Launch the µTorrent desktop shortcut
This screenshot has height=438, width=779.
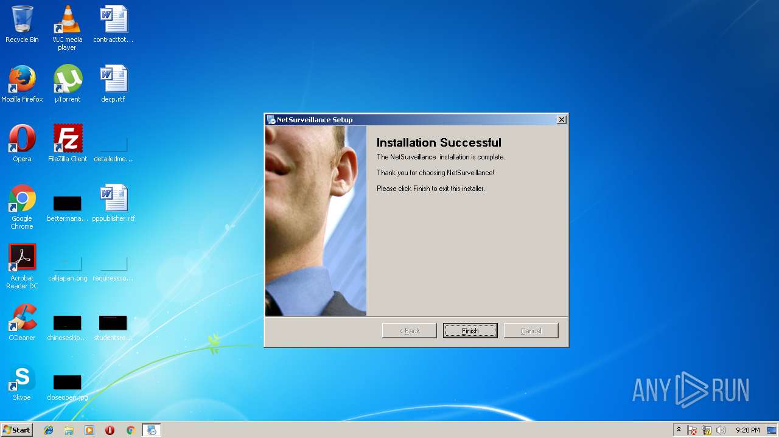[x=68, y=84]
